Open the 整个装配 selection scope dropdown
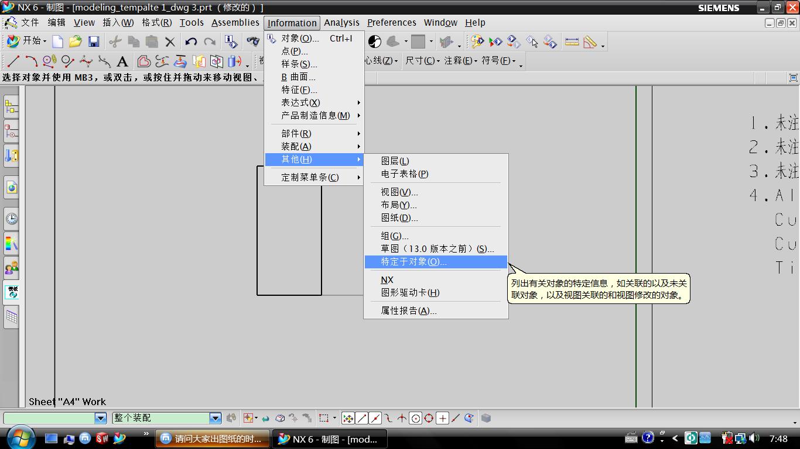Viewport: 800px width, 449px height. (216, 418)
